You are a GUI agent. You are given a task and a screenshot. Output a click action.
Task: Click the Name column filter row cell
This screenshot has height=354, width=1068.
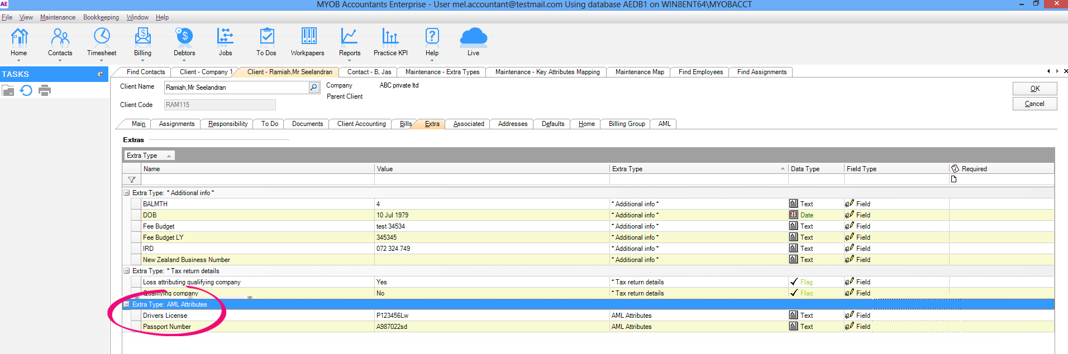coord(257,180)
